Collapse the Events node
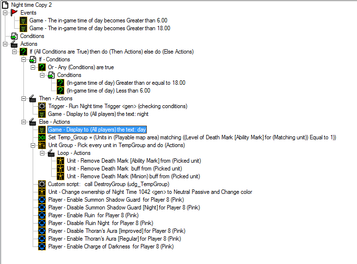Screen dimensions: 357x264 coord(5,13)
